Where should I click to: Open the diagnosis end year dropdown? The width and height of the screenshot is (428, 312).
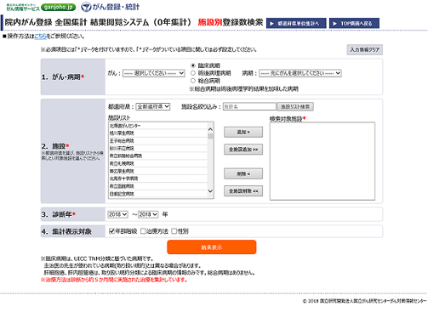click(148, 214)
